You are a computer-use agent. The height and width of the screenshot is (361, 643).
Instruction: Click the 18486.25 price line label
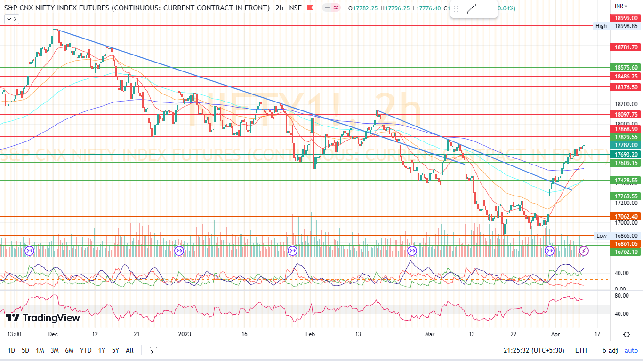[626, 76]
